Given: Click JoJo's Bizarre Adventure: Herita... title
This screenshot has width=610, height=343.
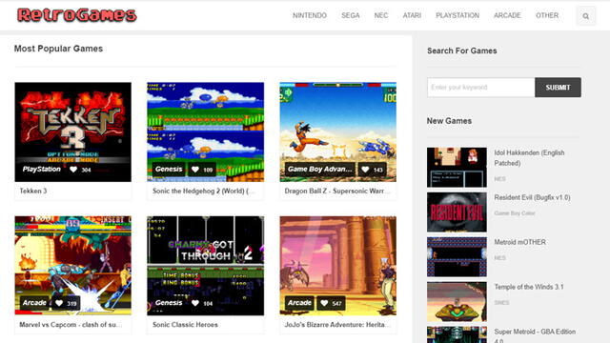Looking at the screenshot, I should coord(337,325).
